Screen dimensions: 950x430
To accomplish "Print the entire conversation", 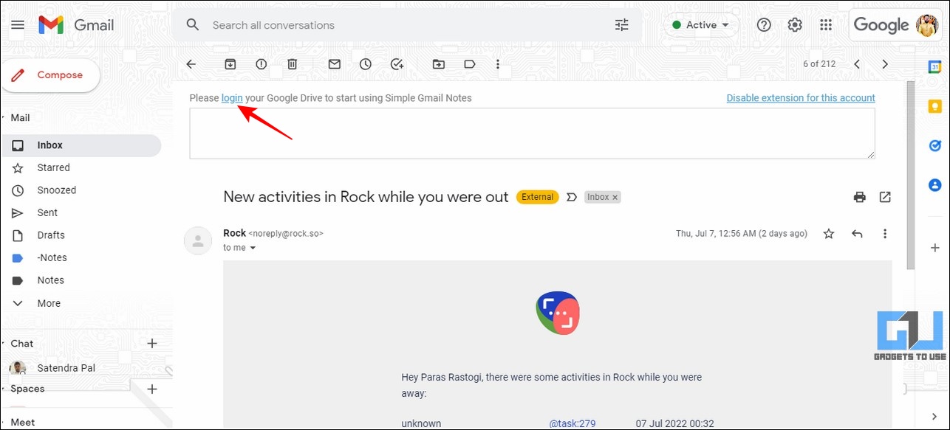I will tap(860, 197).
